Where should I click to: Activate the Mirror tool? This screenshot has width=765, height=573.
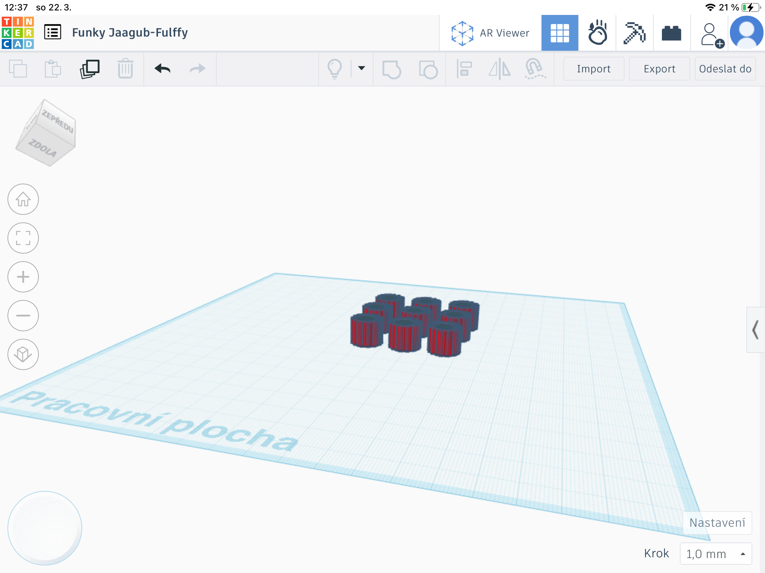tap(499, 69)
